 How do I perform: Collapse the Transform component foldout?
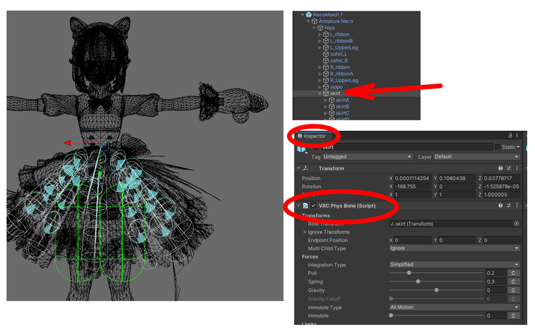[x=298, y=169]
